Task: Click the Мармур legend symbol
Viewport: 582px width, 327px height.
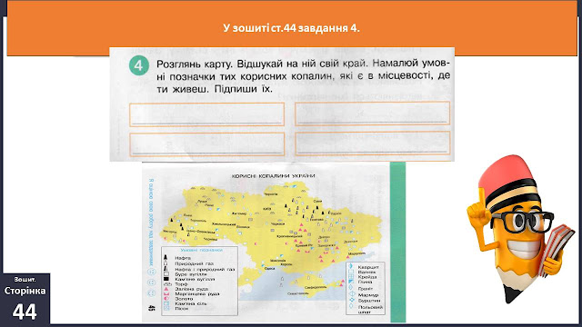Action: click(x=352, y=294)
